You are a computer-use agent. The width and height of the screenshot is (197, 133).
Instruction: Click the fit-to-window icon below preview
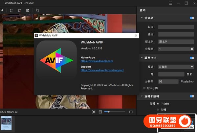[x=94, y=112]
